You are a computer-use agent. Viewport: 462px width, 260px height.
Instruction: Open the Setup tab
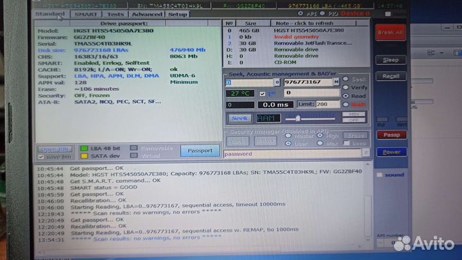click(x=177, y=14)
